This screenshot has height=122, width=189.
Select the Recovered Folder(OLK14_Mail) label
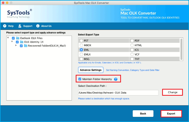tap(47, 46)
